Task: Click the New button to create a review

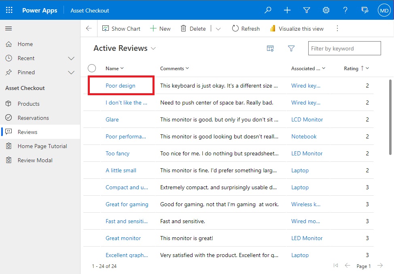Action: 160,28
